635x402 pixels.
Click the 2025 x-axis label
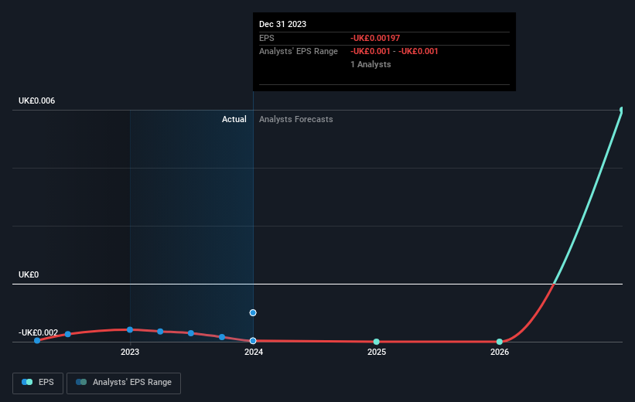pyautogui.click(x=377, y=352)
